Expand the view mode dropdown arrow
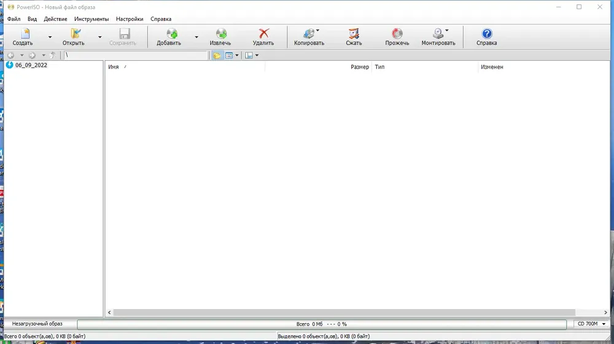Image resolution: width=614 pixels, height=344 pixels. coord(237,56)
